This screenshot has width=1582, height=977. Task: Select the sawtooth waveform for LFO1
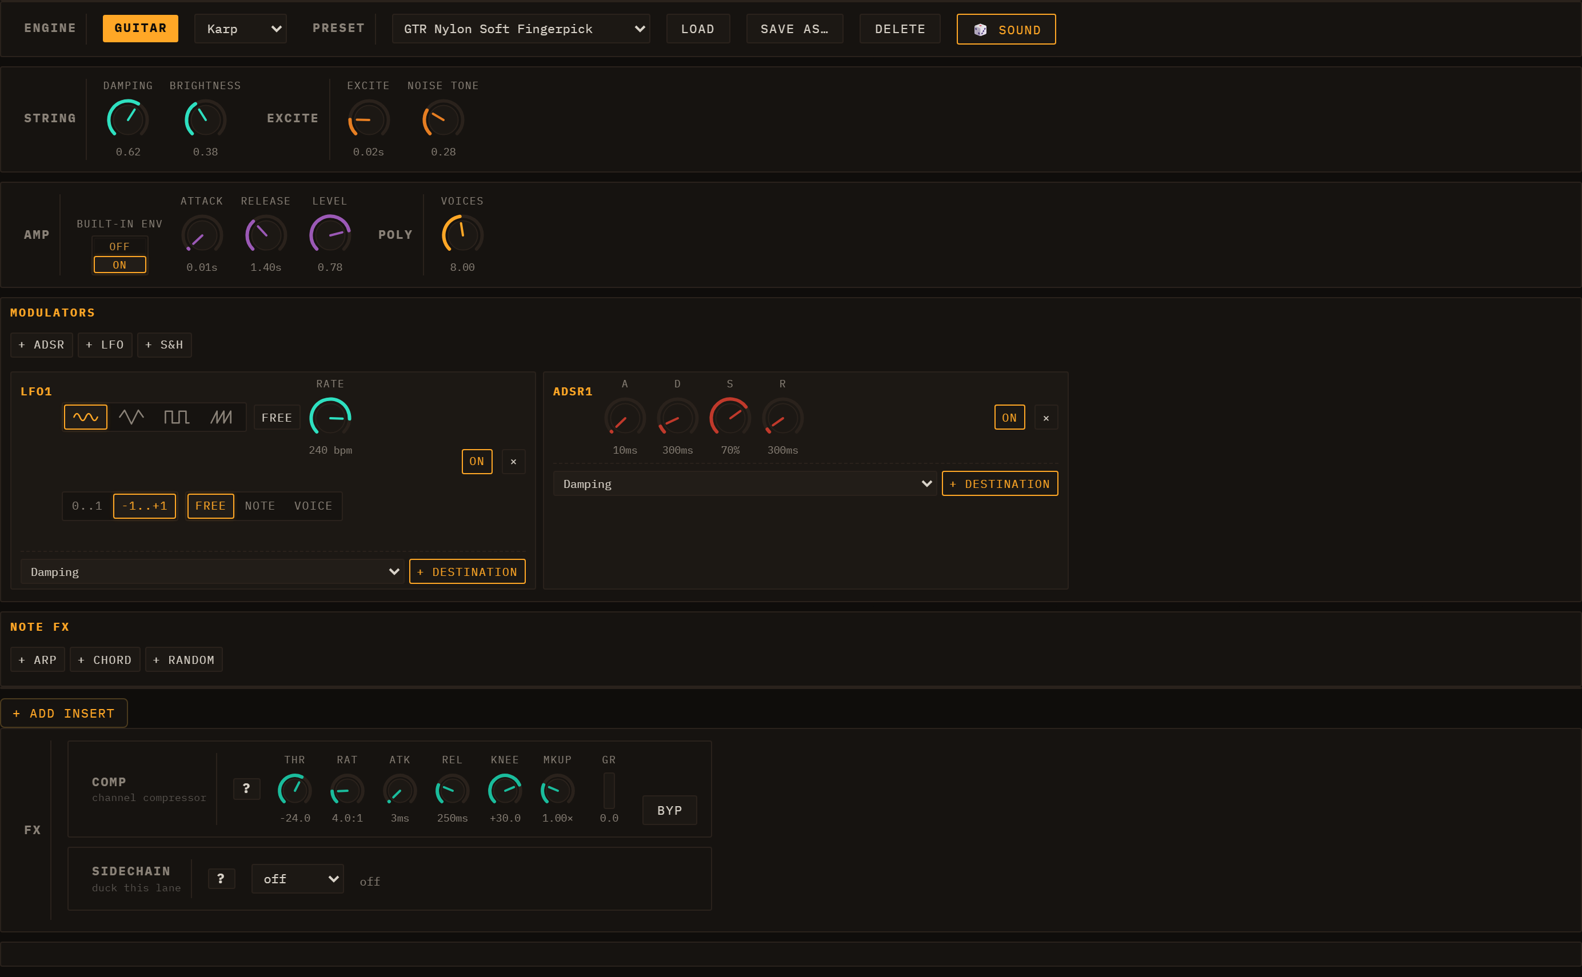pyautogui.click(x=221, y=418)
